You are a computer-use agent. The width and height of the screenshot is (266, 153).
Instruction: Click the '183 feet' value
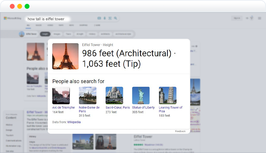pyautogui.click(x=164, y=116)
